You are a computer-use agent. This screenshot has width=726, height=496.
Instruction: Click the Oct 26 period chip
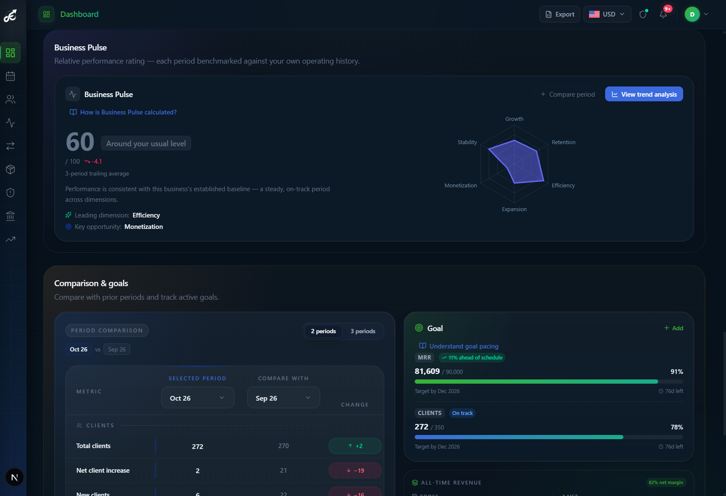pos(78,349)
